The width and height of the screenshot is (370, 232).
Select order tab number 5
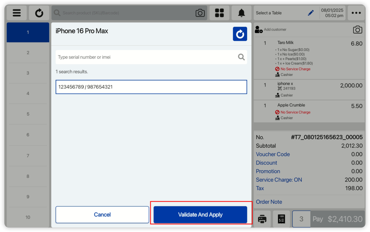[x=28, y=114]
